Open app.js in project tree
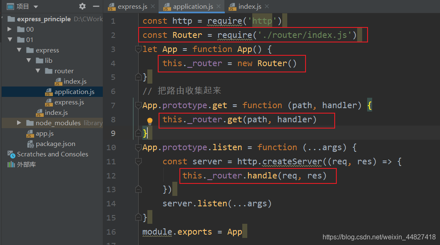Screen dimensions: 440x245 coord(45,134)
